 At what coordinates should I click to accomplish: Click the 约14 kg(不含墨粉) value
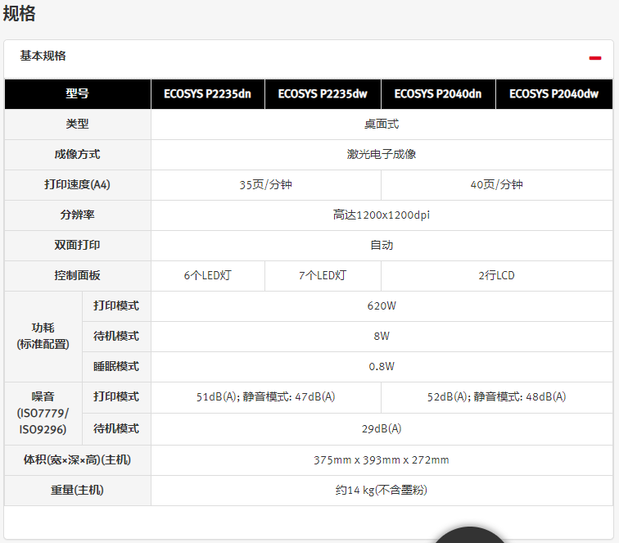pos(382,491)
